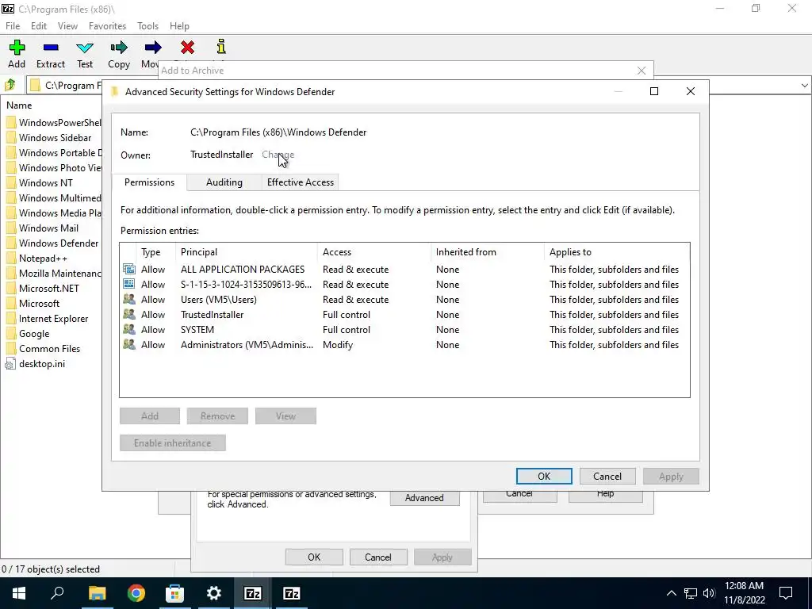The image size is (812, 609).
Task: Click Apply in Advanced Security Settings
Action: pos(671,476)
